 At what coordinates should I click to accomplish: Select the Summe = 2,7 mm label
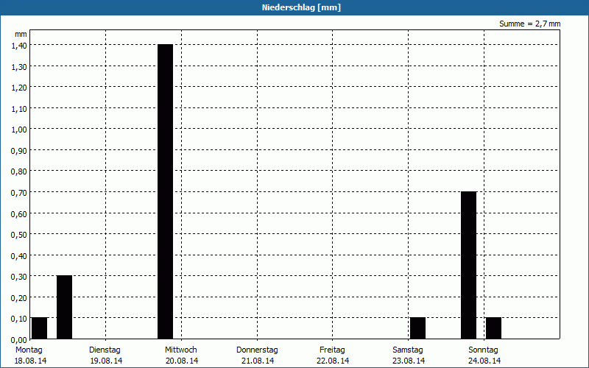click(x=529, y=24)
